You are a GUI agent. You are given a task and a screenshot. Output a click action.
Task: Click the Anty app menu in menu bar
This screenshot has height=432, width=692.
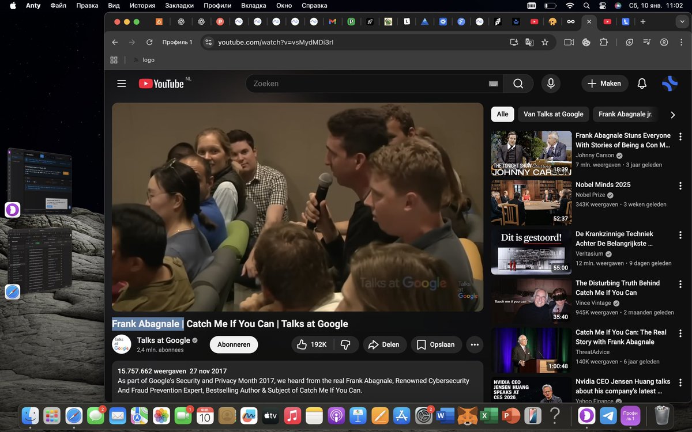33,6
